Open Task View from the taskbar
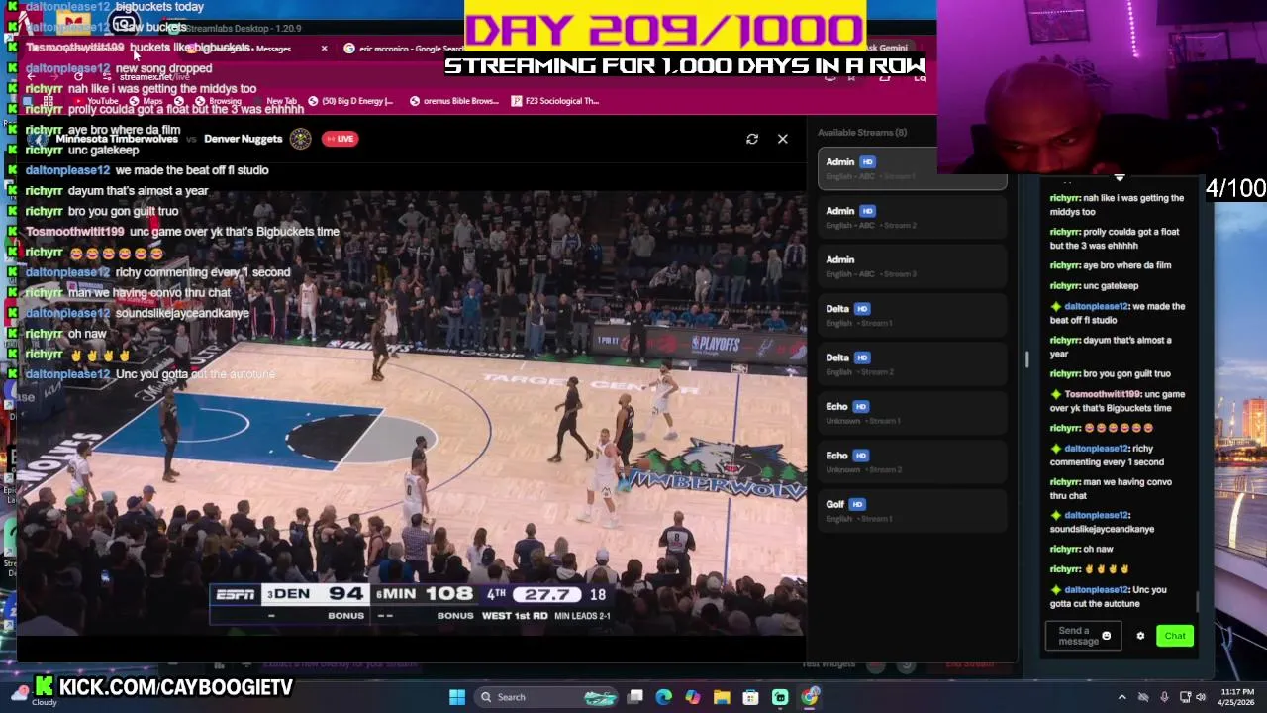 (635, 697)
